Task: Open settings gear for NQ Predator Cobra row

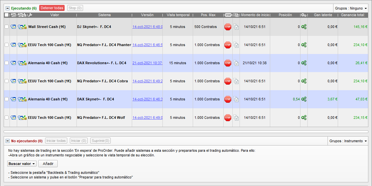Action: pyautogui.click(x=304, y=81)
